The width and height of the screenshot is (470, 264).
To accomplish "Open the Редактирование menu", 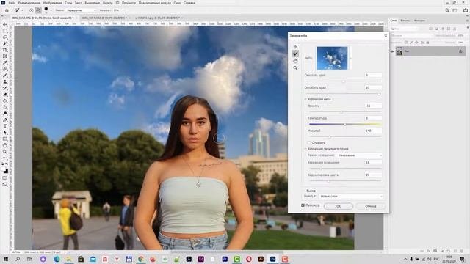I will [x=29, y=3].
